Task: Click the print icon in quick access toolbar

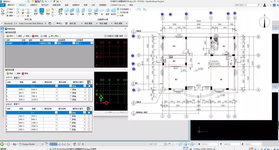Action: click(57, 1)
